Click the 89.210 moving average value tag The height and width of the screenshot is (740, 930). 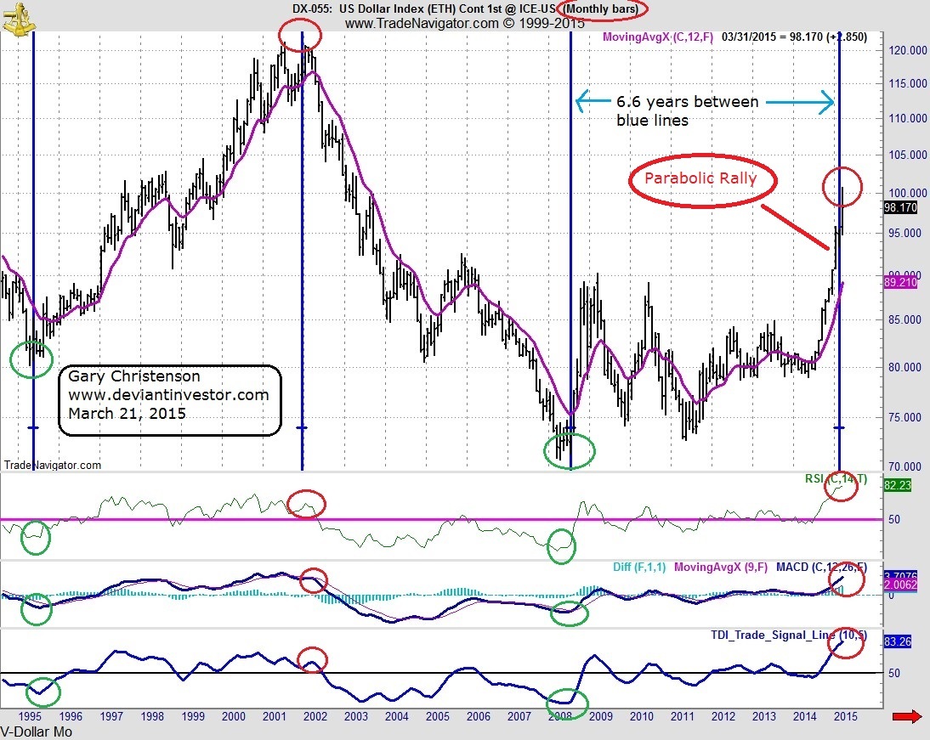coord(900,282)
